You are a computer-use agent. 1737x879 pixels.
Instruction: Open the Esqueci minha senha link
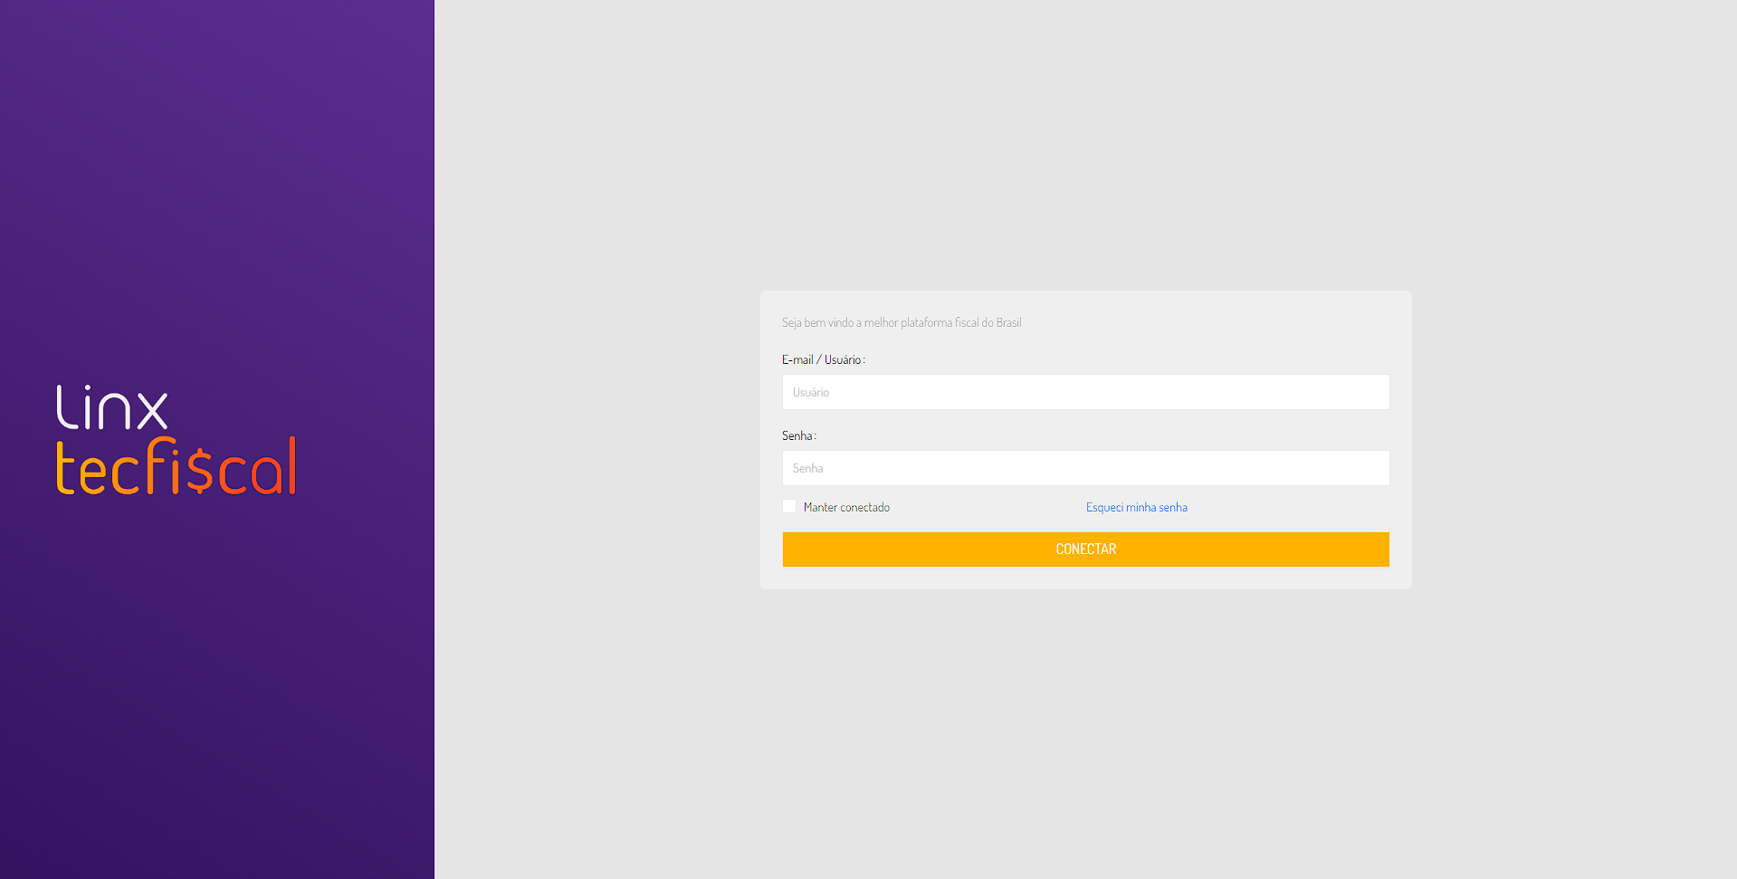(1136, 507)
